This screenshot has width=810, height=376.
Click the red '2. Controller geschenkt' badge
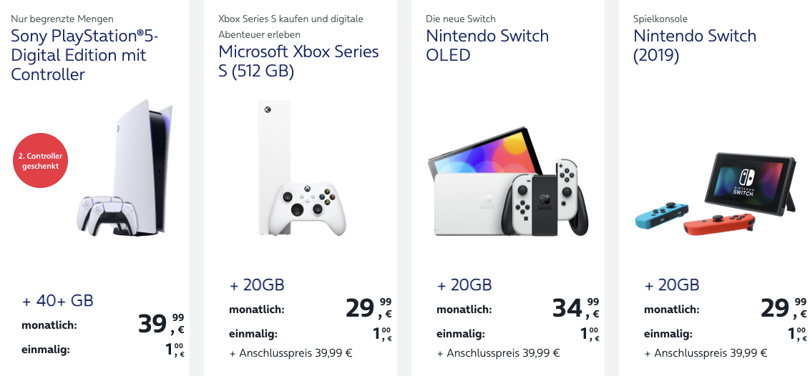[x=40, y=161]
